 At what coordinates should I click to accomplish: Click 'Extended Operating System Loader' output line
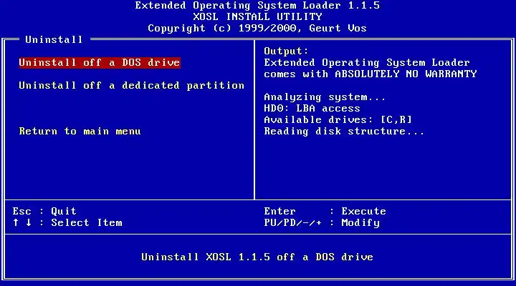[x=367, y=62]
